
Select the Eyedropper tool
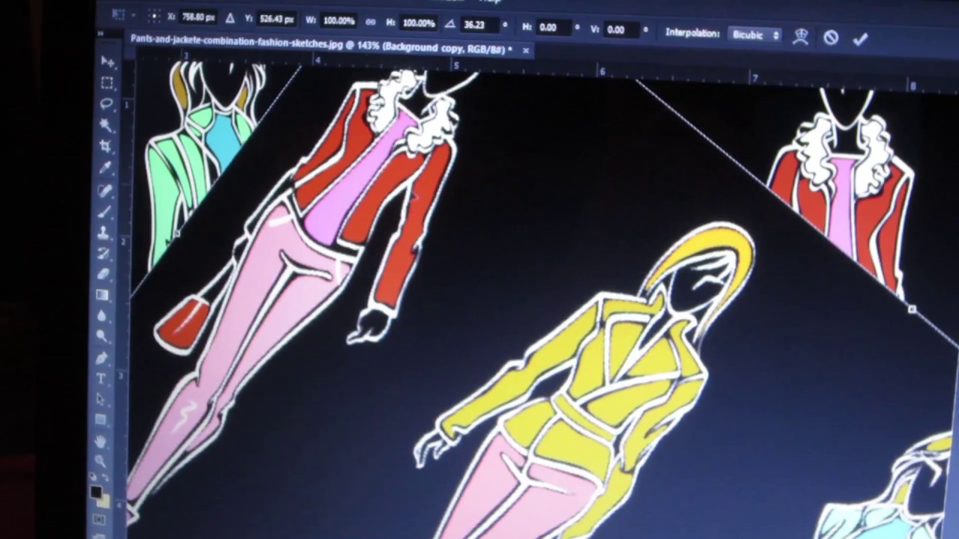(x=106, y=168)
